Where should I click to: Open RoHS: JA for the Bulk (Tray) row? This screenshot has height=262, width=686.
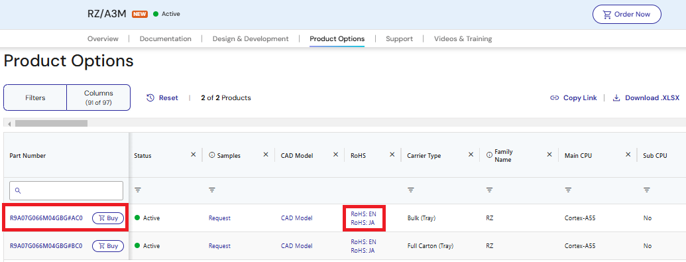point(363,223)
